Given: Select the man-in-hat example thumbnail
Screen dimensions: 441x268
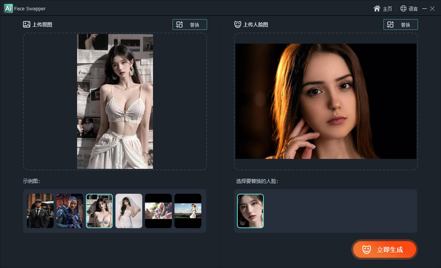Looking at the screenshot, I should pyautogui.click(x=40, y=211).
